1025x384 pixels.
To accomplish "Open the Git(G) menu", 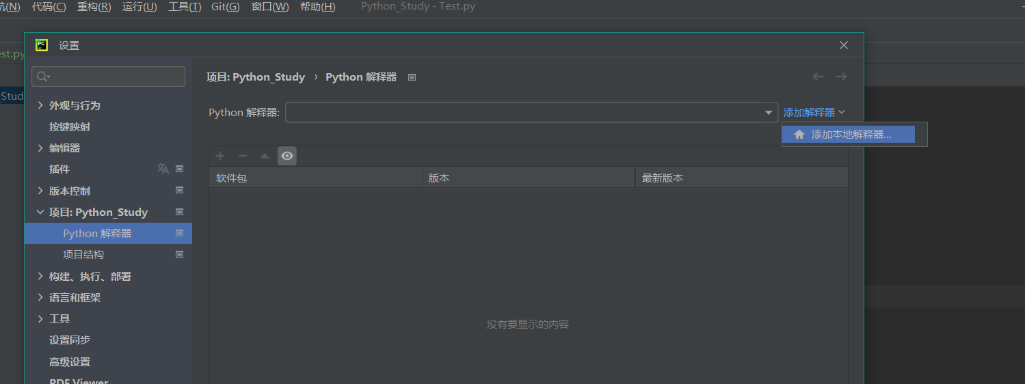I will coord(226,7).
